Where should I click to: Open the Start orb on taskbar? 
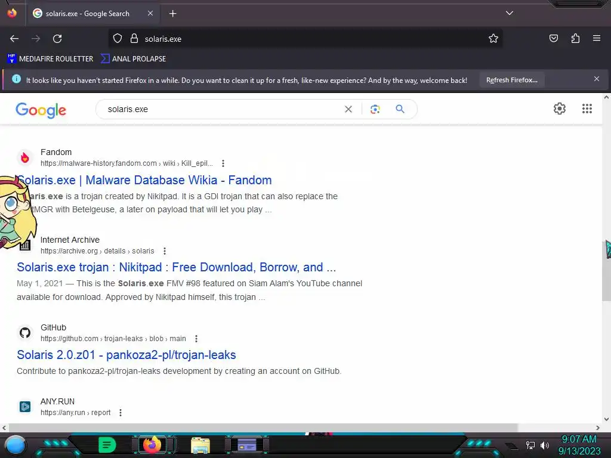point(16,445)
